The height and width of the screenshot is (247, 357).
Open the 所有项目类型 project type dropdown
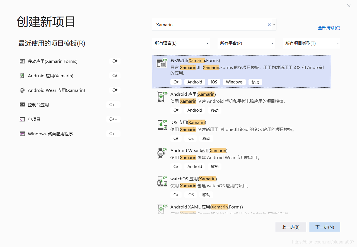click(x=311, y=43)
